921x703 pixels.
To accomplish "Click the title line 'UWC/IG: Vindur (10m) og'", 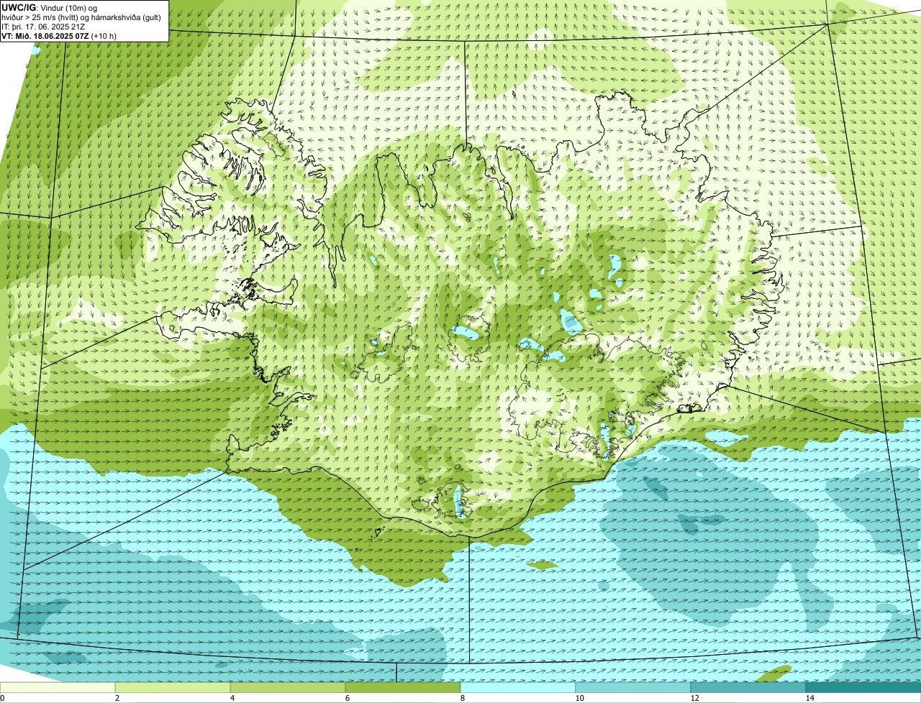I will tap(50, 8).
